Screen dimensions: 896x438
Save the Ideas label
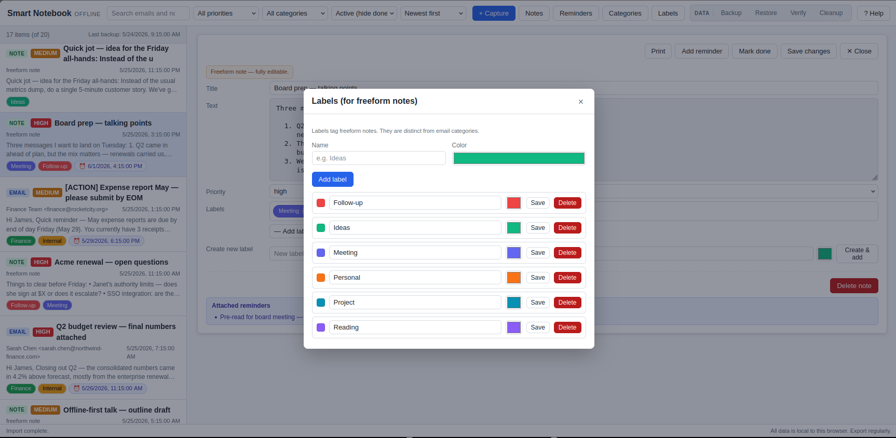click(538, 228)
